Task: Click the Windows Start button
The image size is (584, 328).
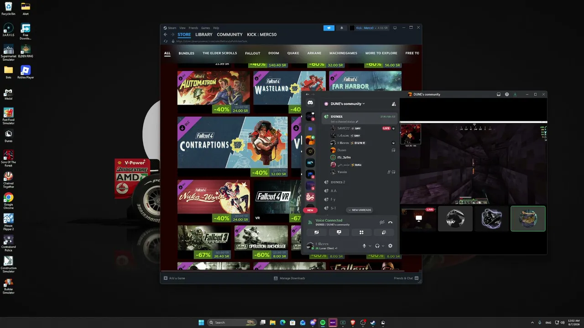Action: pyautogui.click(x=201, y=323)
